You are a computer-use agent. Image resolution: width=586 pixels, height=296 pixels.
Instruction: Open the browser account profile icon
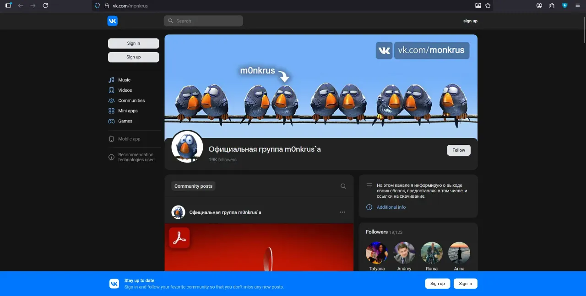[539, 5]
